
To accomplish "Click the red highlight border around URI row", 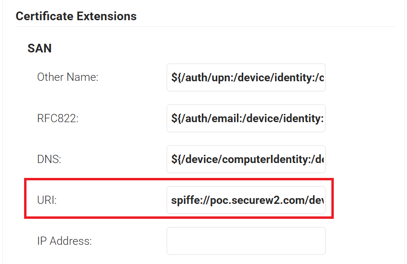I will coord(179,179).
